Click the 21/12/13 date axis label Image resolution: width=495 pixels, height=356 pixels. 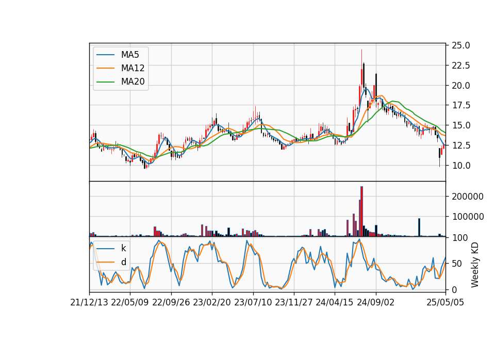89,302
